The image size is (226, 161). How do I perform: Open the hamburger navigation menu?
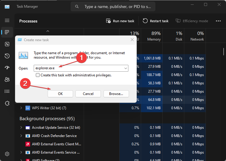point(7,20)
